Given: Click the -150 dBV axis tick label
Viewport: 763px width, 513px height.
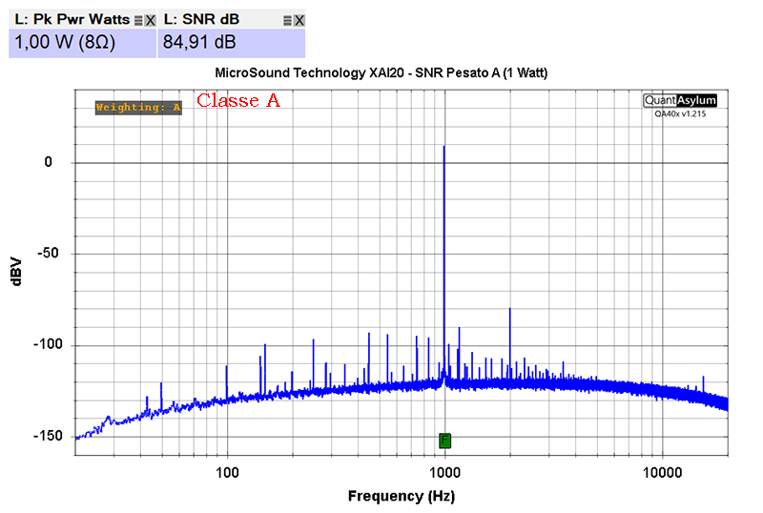Looking at the screenshot, I should [48, 437].
